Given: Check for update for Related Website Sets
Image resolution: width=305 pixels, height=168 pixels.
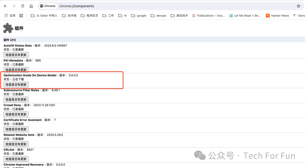Looking at the screenshot, I should tap(16, 144).
